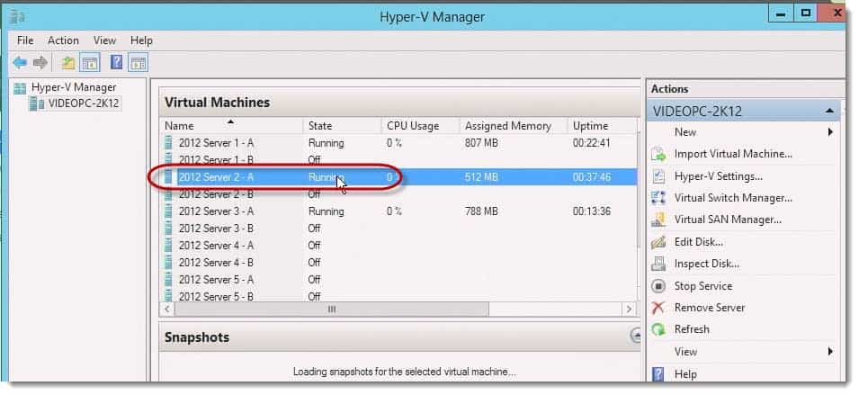Open Hyper-V Settings... action
The width and height of the screenshot is (859, 395).
click(718, 176)
